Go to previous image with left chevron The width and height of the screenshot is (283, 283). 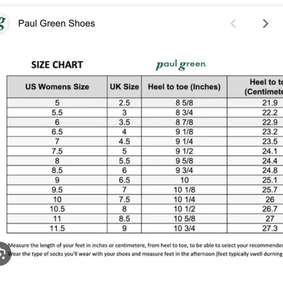click(233, 23)
